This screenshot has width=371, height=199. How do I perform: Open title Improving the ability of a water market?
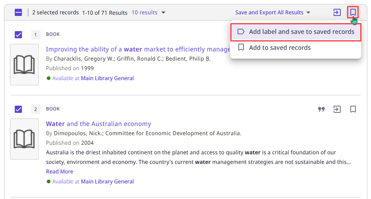(138, 49)
